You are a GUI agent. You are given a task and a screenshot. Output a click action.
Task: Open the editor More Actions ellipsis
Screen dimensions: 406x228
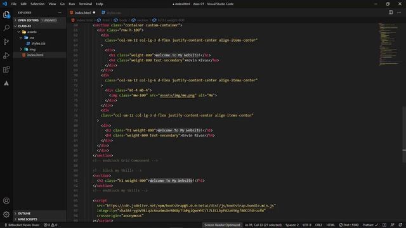[x=399, y=13]
